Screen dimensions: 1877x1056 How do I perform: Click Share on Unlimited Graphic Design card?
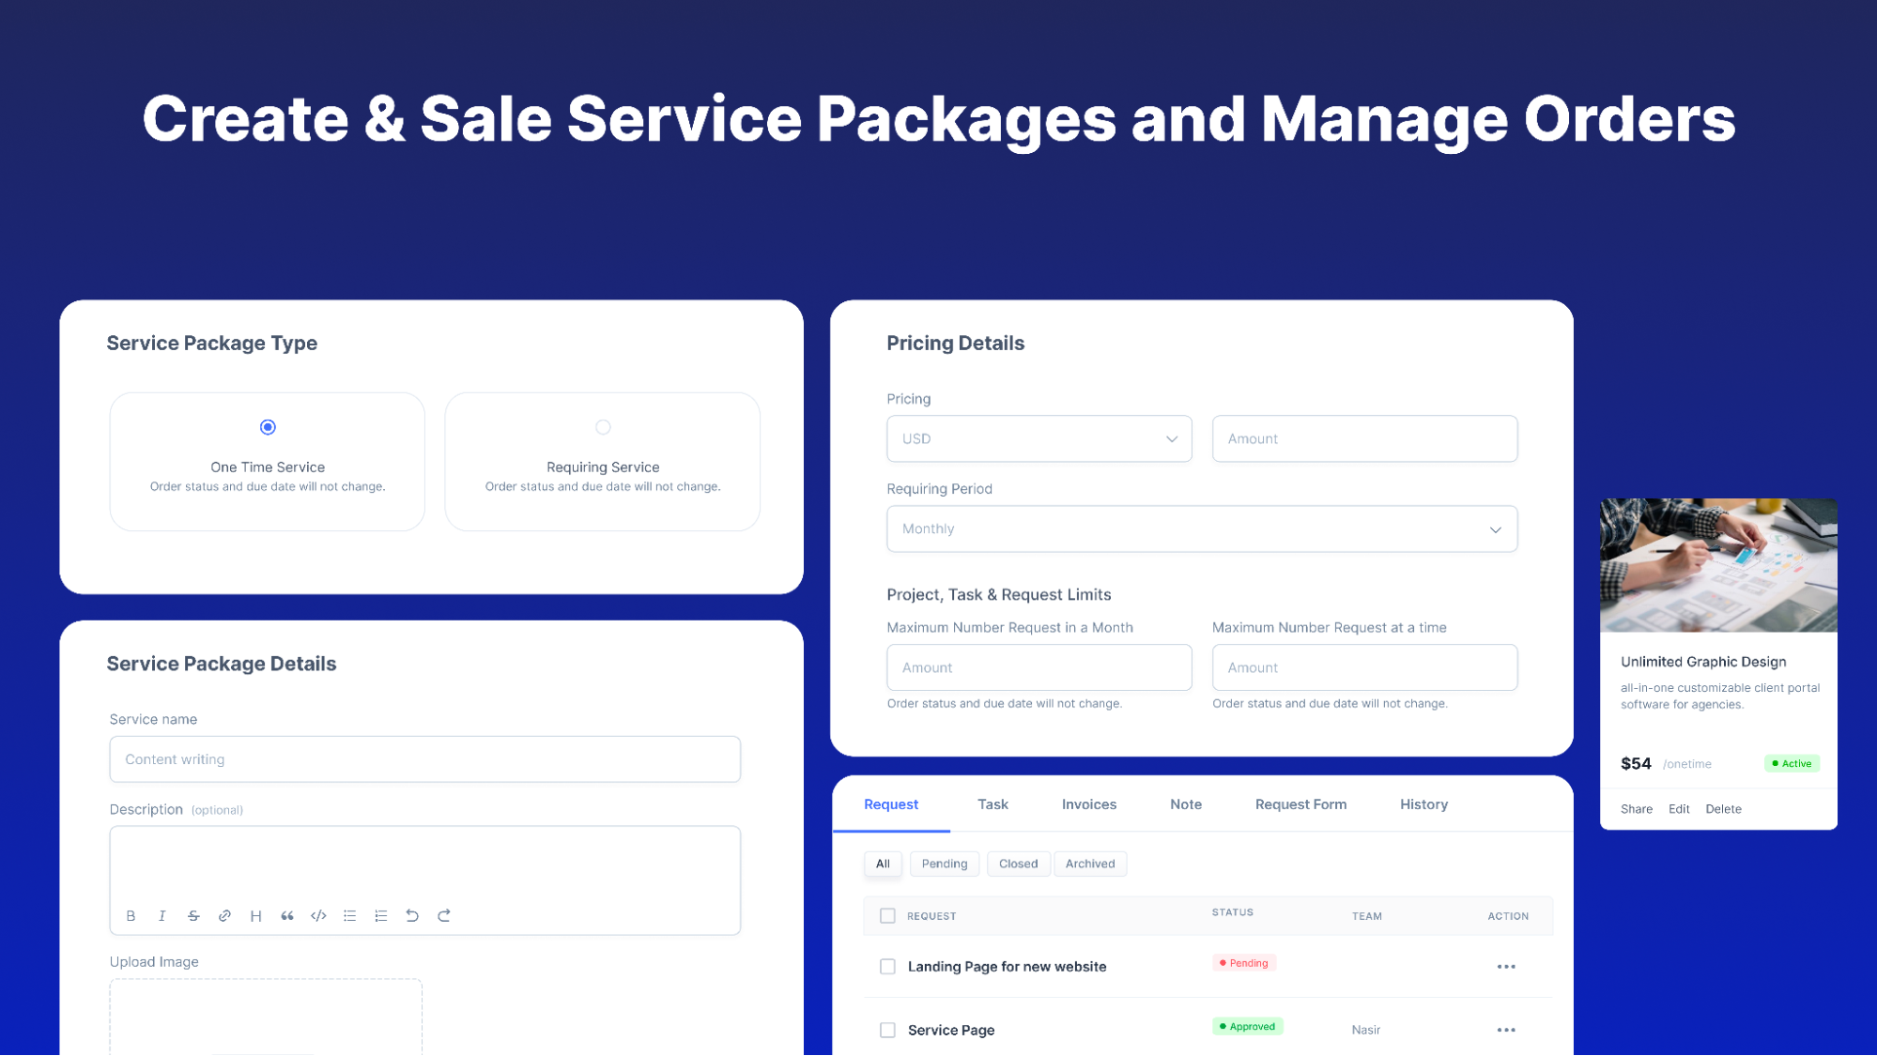[1637, 809]
